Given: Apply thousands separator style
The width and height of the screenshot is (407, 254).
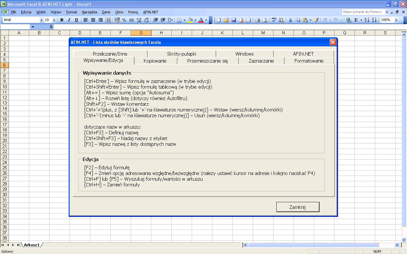Looking at the screenshot, I should pos(131,20).
